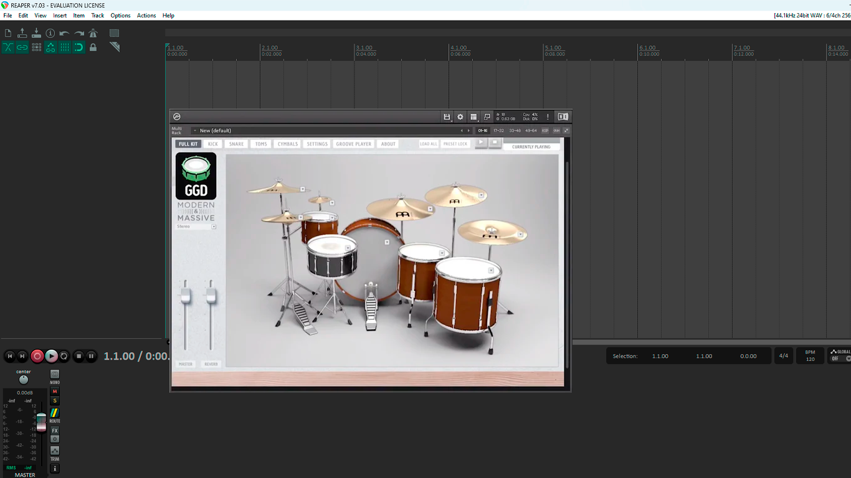Screen dimensions: 851x478
Task: Click Kontakt logo in plugin header
Action: coord(177,116)
